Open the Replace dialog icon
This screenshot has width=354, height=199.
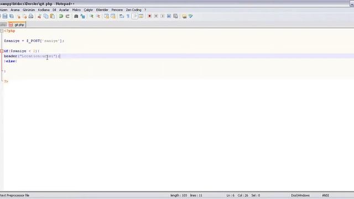(83, 16)
